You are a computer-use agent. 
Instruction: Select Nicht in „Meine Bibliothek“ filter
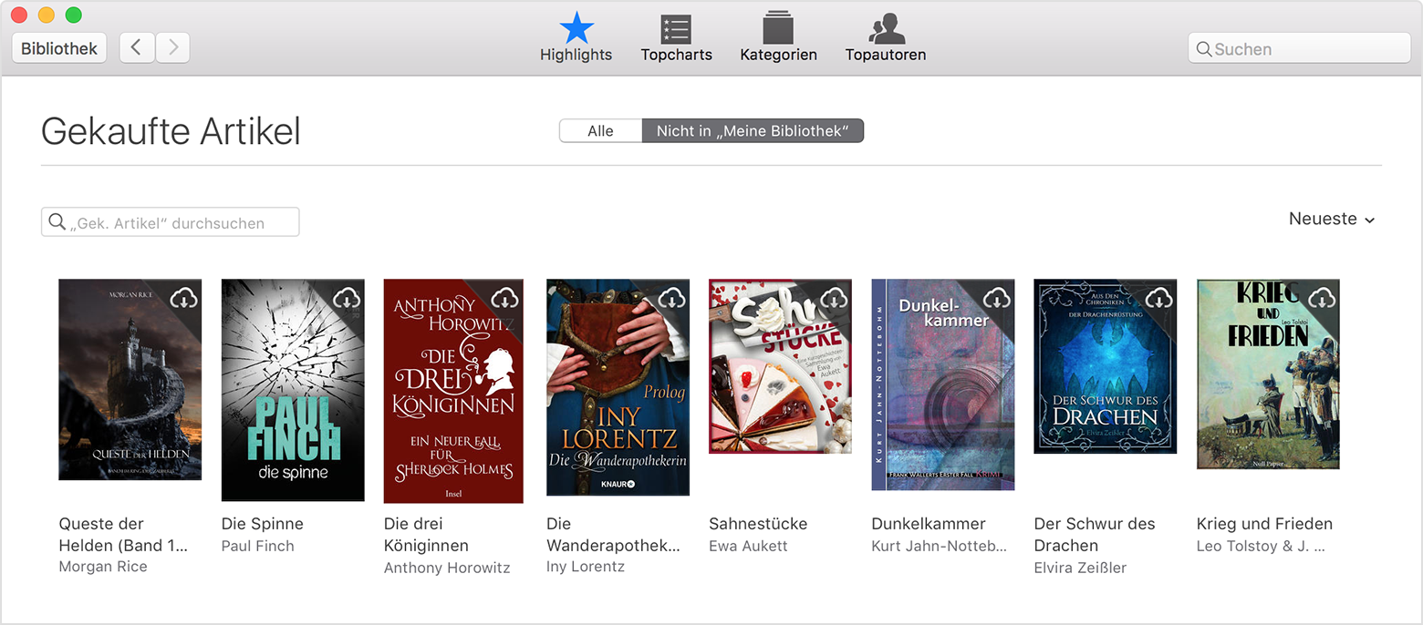coord(753,131)
